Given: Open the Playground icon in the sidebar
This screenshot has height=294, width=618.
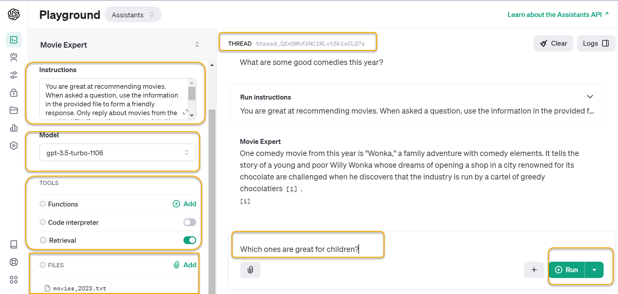Looking at the screenshot, I should 14,40.
